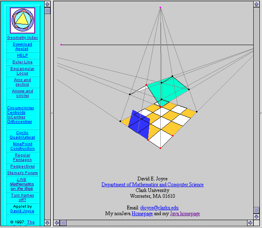Image resolution: width=262 pixels, height=228 pixels.
Task: Go to the Euler Line page
Action: [23, 62]
